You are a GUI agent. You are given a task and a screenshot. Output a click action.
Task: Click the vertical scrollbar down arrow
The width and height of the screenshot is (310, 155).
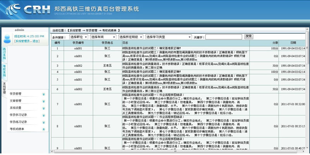point(307,148)
